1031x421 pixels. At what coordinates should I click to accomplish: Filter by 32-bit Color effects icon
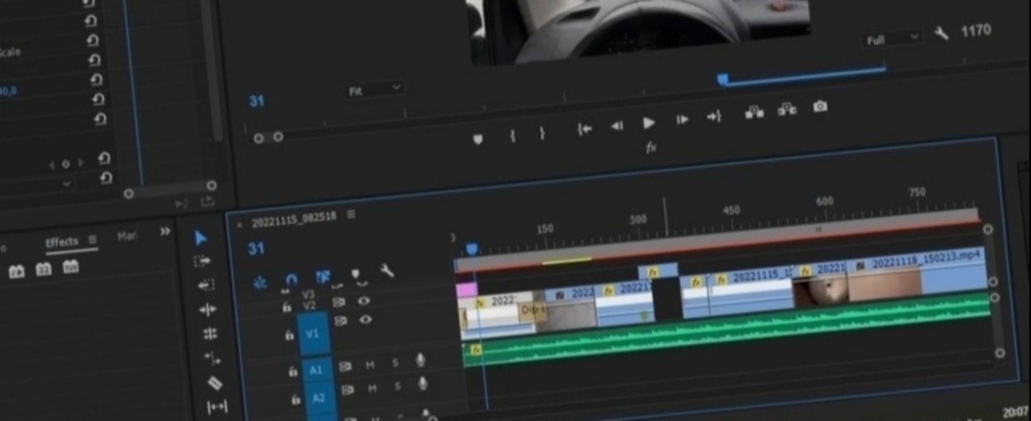click(x=43, y=269)
